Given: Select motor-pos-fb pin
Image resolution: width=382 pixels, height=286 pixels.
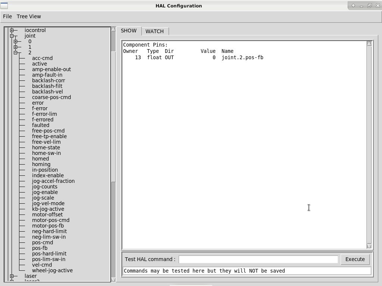Looking at the screenshot, I should click(x=48, y=226).
